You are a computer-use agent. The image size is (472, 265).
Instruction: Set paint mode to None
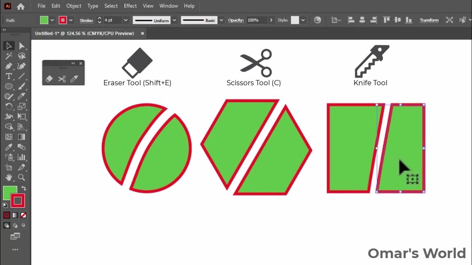pyautogui.click(x=23, y=215)
